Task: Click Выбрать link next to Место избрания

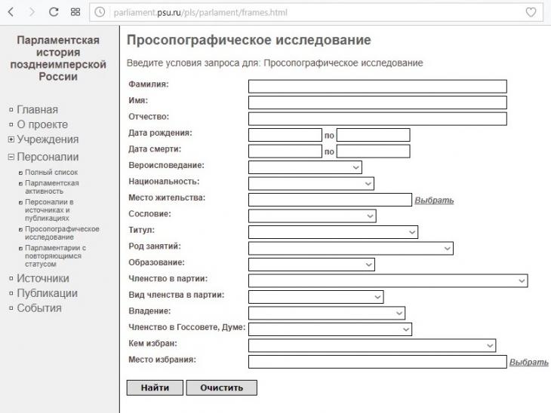Action: tap(529, 362)
